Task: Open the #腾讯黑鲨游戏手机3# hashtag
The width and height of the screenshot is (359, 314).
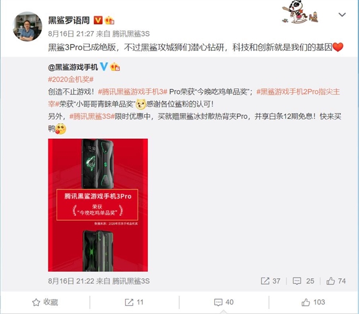Action: (x=133, y=92)
